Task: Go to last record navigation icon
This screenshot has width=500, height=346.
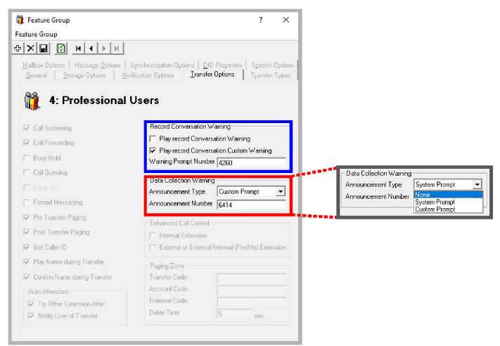Action: tap(117, 49)
